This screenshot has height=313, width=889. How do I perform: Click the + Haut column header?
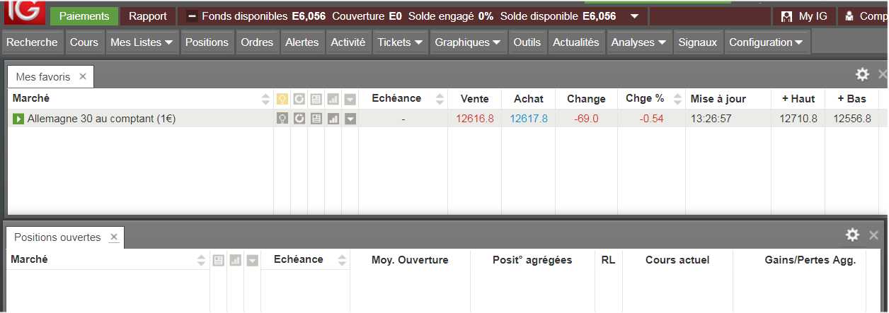point(798,99)
